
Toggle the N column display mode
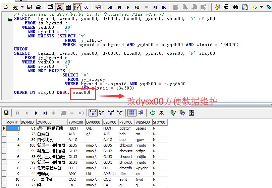pyautogui.click(x=120, y=113)
